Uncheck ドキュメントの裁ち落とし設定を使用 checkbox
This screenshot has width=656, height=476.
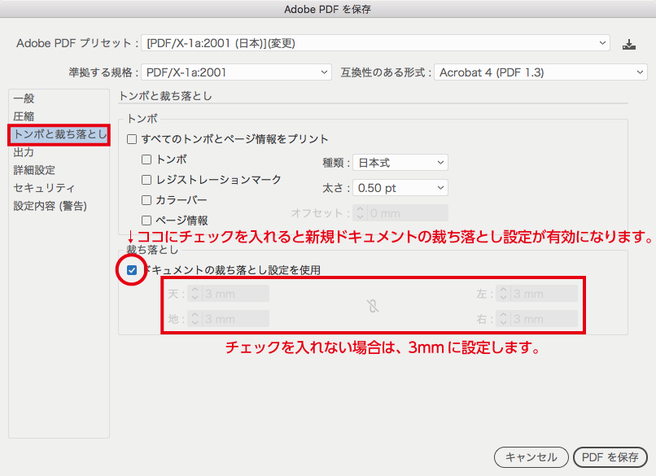coord(132,270)
